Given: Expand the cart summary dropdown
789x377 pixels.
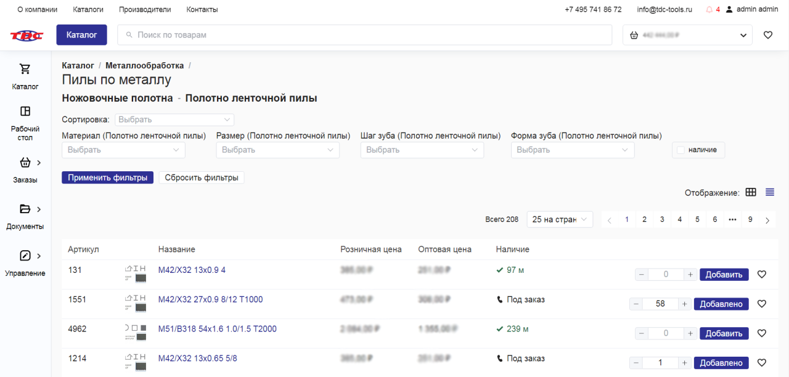Looking at the screenshot, I should point(743,35).
